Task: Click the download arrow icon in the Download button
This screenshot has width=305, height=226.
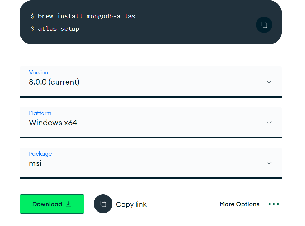Action: (68, 204)
